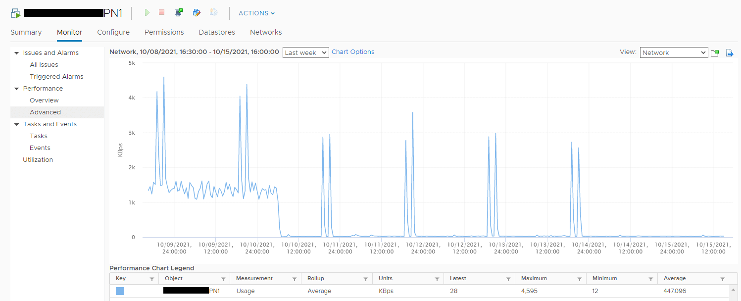
Task: Open the filter on the Rollup column
Action: (365, 279)
